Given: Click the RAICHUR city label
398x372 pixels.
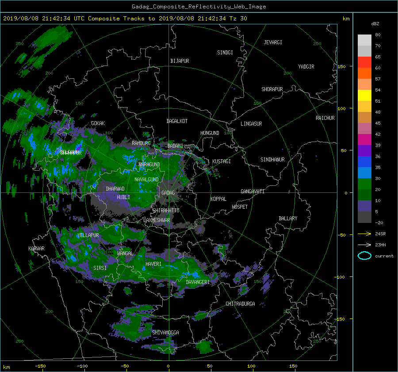Looking at the screenshot, I should (x=325, y=118).
